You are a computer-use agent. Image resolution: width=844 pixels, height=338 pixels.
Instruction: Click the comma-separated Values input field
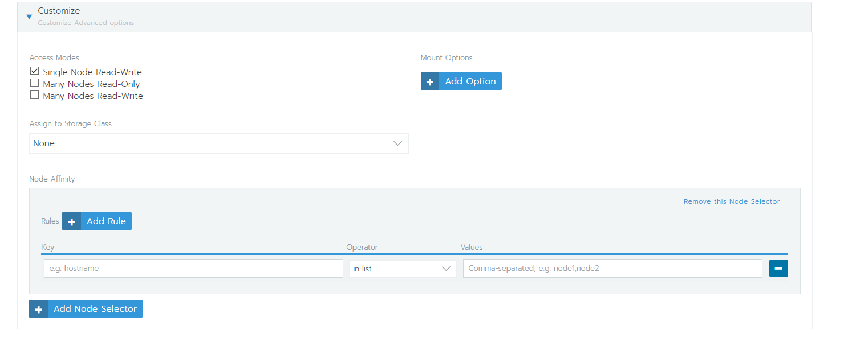click(x=612, y=268)
